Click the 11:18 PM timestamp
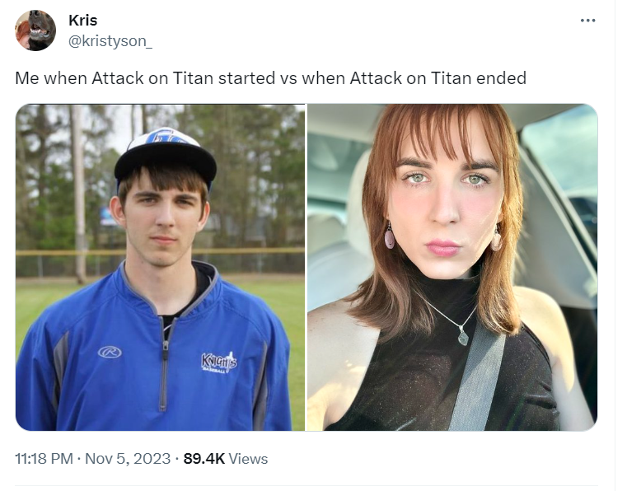 click(x=44, y=459)
